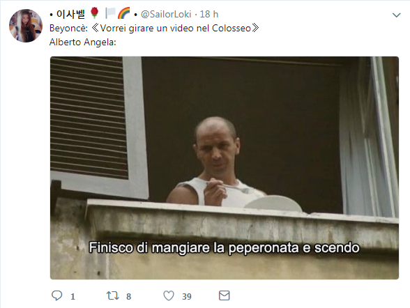Image resolution: width=410 pixels, height=308 pixels.
Task: Open profile via display name 이사벨
Action: 70,14
